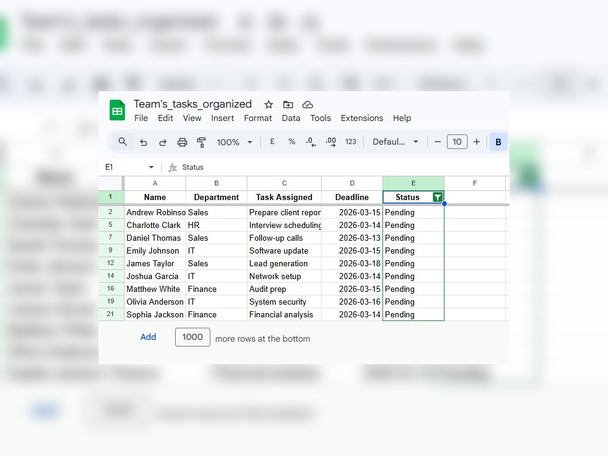The width and height of the screenshot is (608, 456).
Task: Select the HR department cell
Action: tap(216, 225)
